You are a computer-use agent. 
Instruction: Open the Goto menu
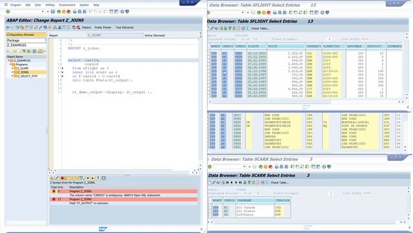pos(38,5)
